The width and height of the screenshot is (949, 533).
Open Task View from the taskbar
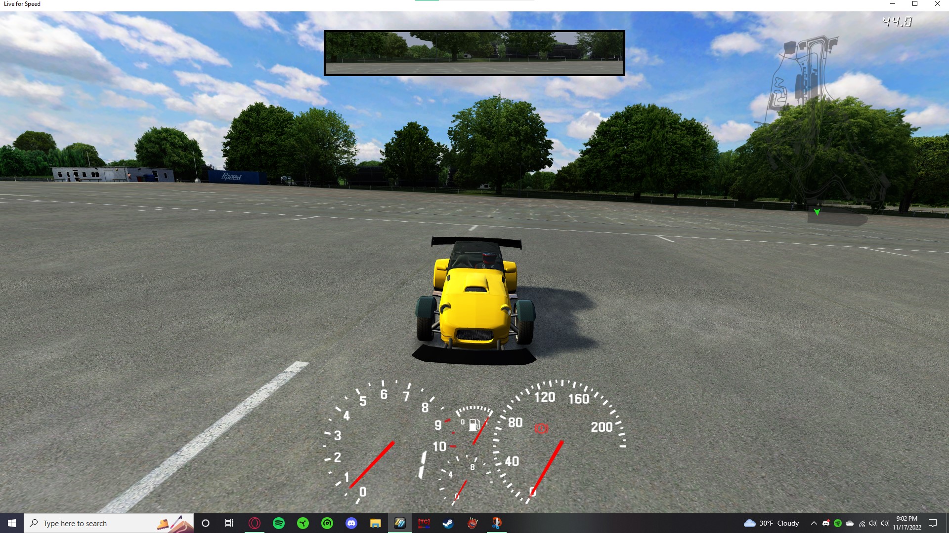pos(229,523)
